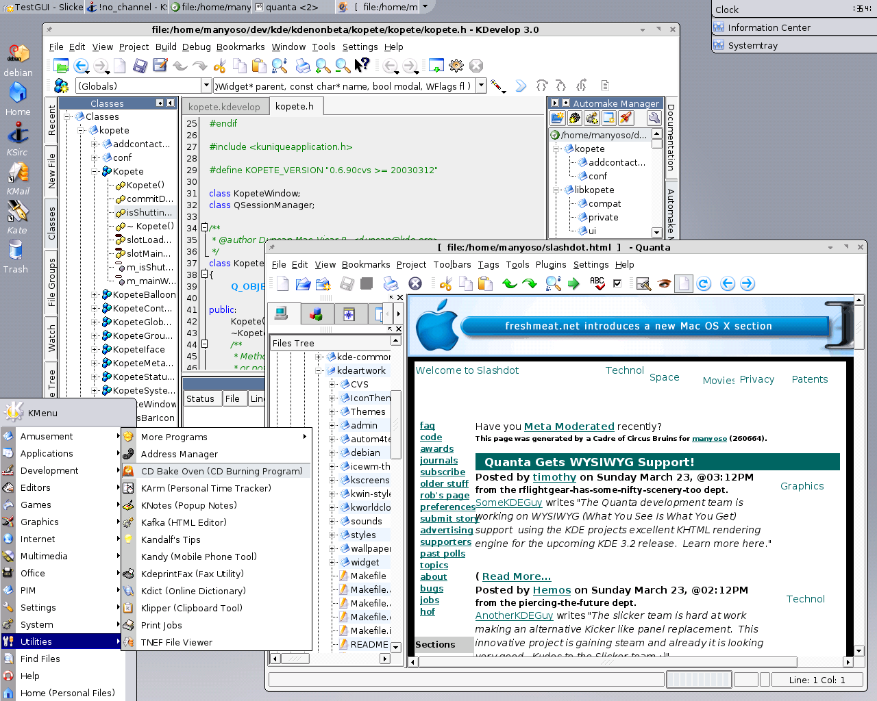Click Automake Manager vertical scrollbar

point(657,183)
